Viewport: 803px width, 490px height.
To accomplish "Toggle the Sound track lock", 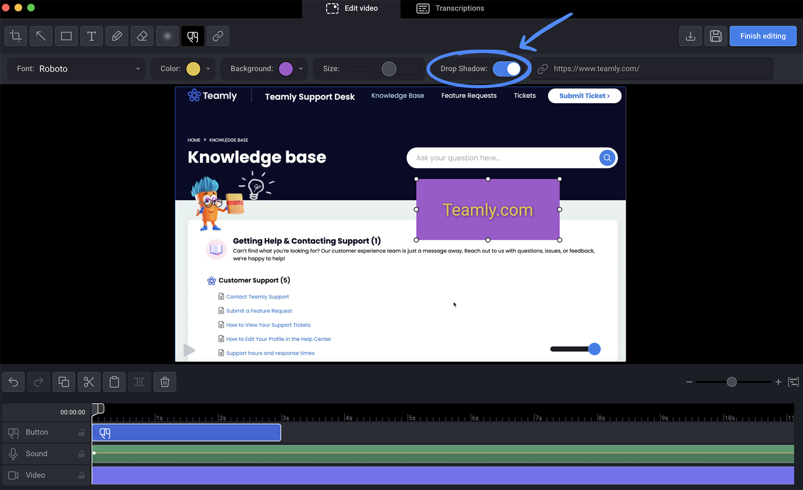I will (81, 454).
